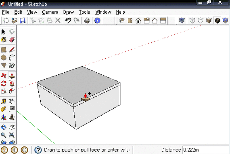
Task: Click the Cut scissors icon
Action: pos(33,21)
